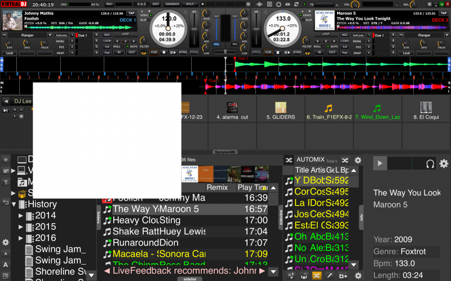The image size is (451, 281).
Task: Click the TAP button on Deck 2
Action: click(443, 13)
